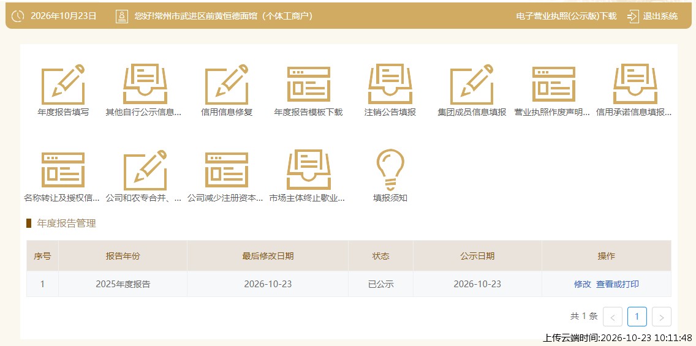This screenshot has width=696, height=346.
Task: Open the 年度报告填写 pencil icon
Action: [63, 85]
